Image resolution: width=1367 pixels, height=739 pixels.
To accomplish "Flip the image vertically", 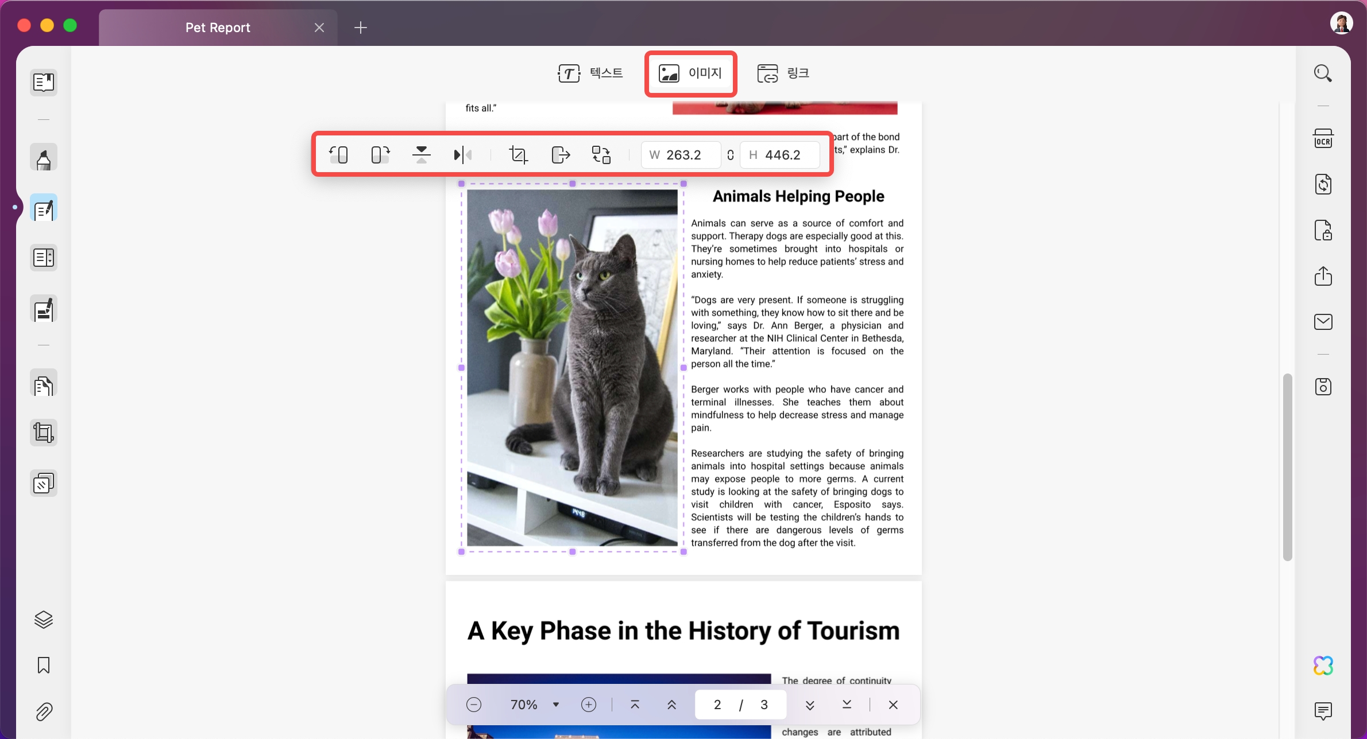I will click(x=422, y=155).
